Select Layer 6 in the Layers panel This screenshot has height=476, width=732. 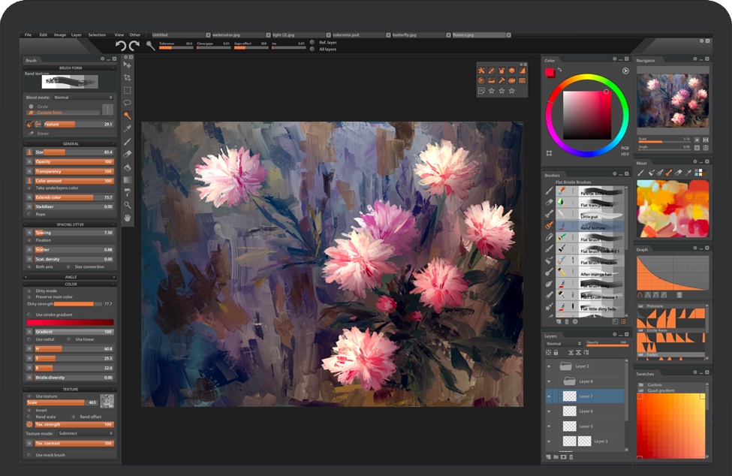coord(586,411)
